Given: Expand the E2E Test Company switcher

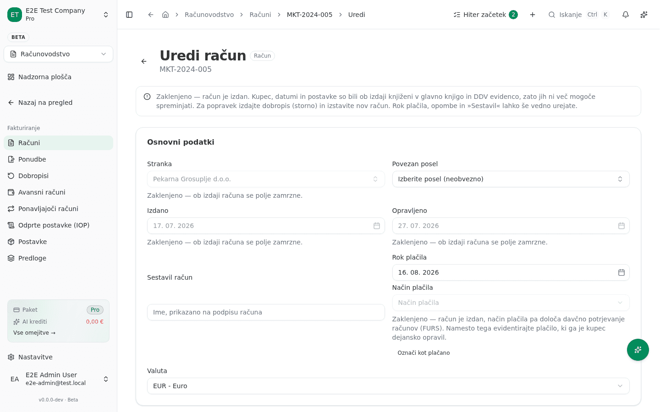Looking at the screenshot, I should point(58,15).
